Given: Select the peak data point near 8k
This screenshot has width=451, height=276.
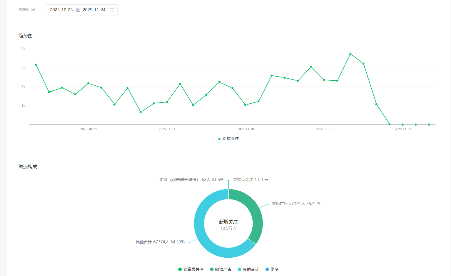Looking at the screenshot, I should pyautogui.click(x=350, y=54).
